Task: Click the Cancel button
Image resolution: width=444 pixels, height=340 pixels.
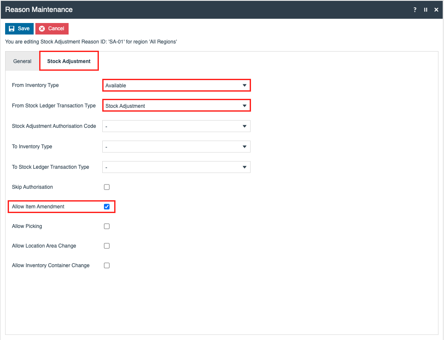Action: tap(52, 29)
